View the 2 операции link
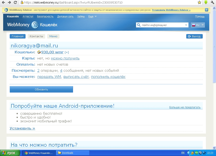 point(38,70)
